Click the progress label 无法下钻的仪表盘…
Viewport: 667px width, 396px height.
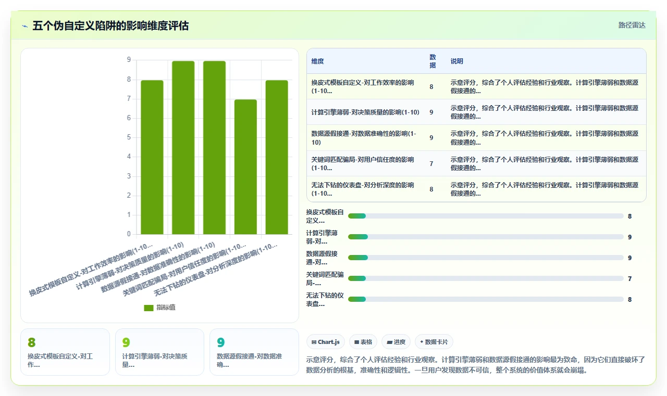(x=325, y=299)
